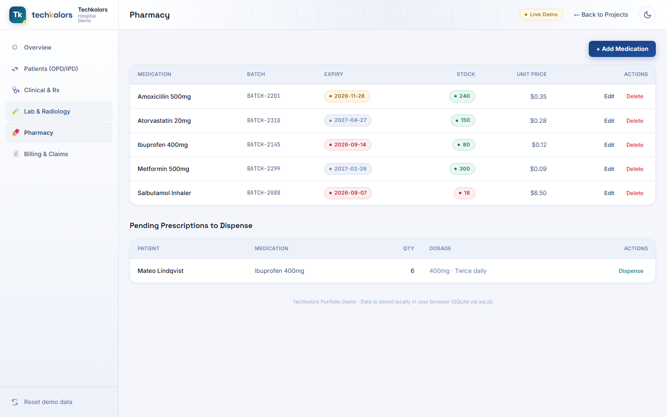Click the 2027-04-27 expiry badge

click(348, 120)
